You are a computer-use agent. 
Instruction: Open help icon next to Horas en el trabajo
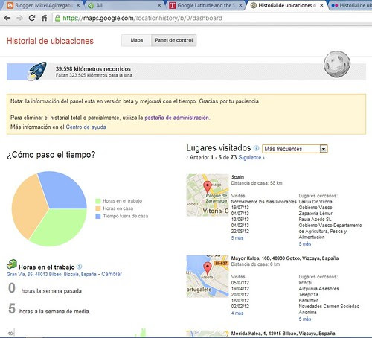[79, 267]
